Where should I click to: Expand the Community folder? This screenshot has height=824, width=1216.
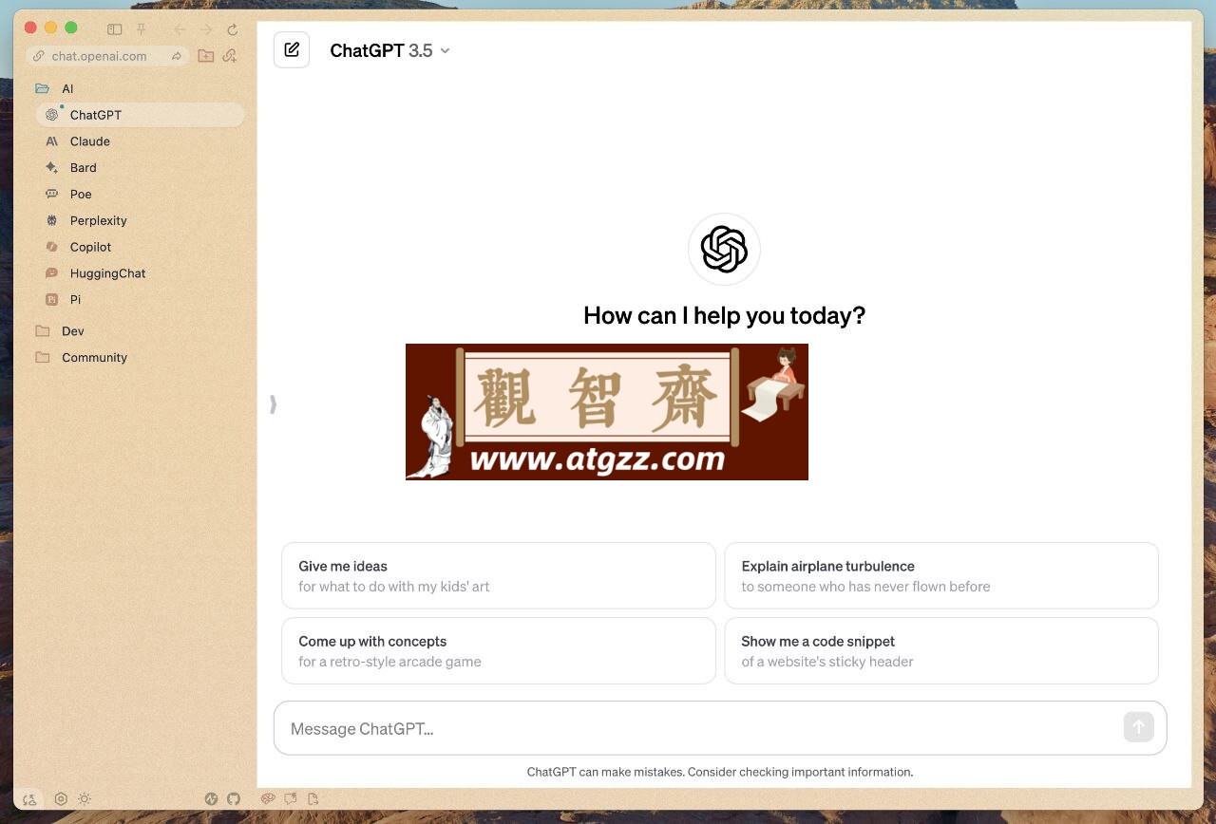pyautogui.click(x=81, y=358)
